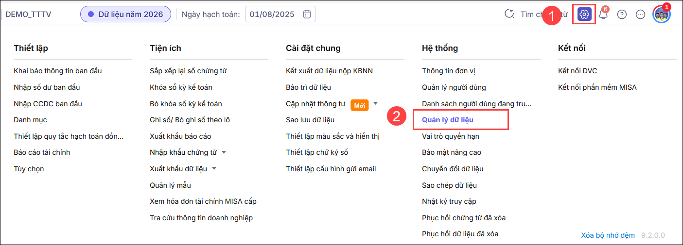Open Thiết lập màu sắc và hiển thị

[333, 136]
